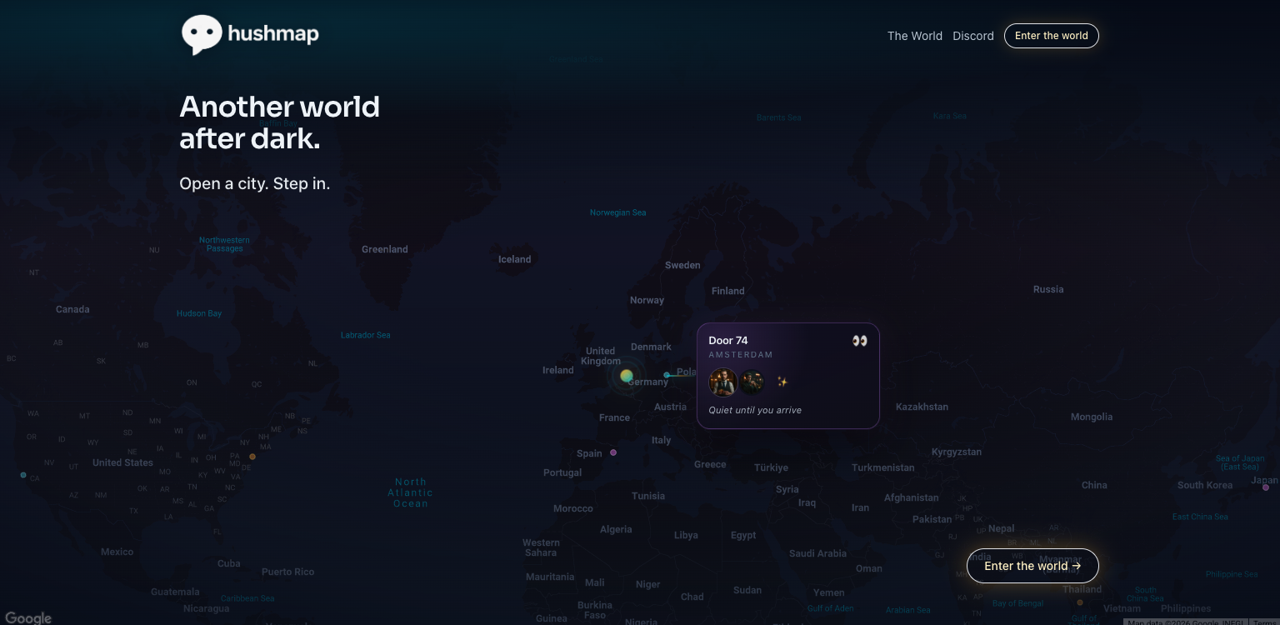Select the teal map dot beside Poland

[667, 375]
